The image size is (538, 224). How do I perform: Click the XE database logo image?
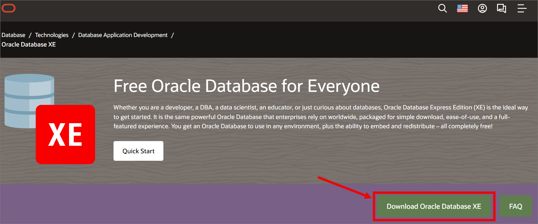click(50, 119)
